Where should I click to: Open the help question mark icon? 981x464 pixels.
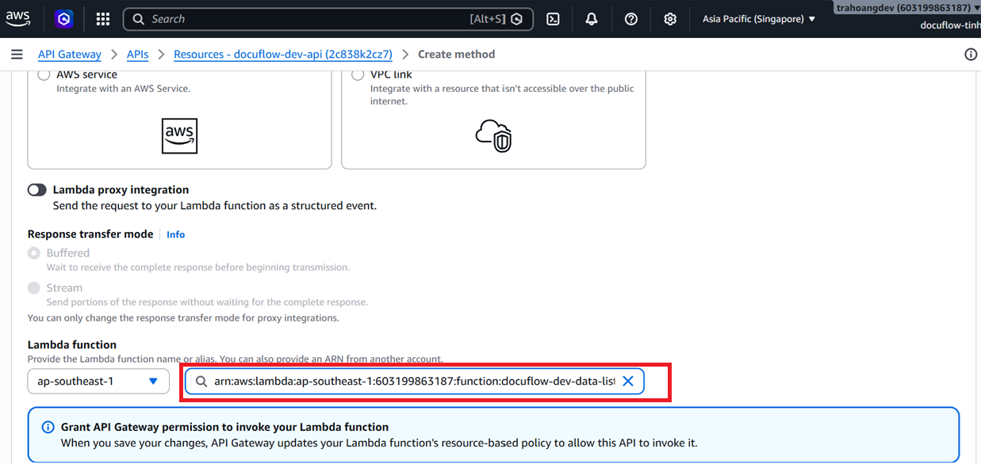(x=631, y=19)
